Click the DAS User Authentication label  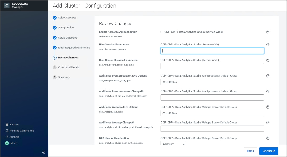[x=114, y=138]
